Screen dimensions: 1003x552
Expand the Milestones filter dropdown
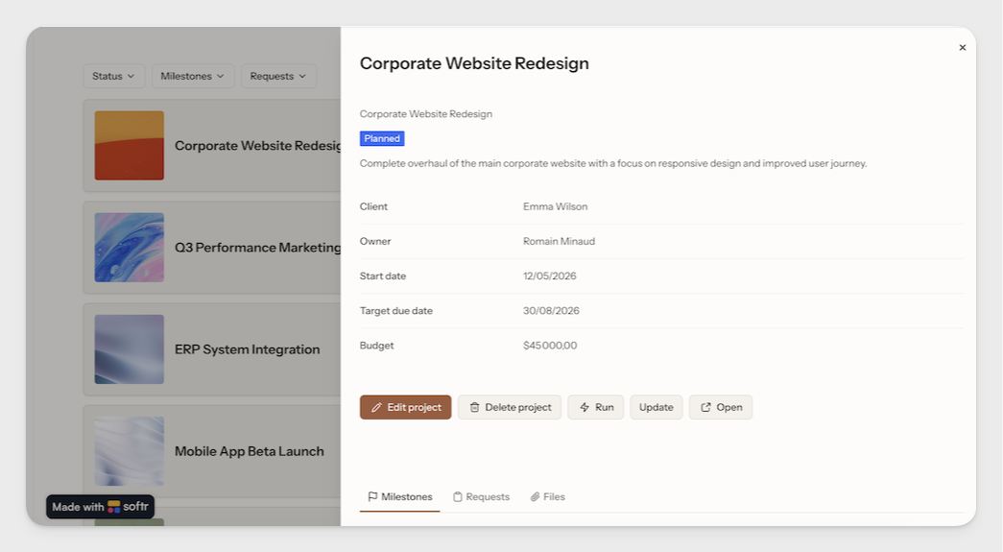(193, 76)
